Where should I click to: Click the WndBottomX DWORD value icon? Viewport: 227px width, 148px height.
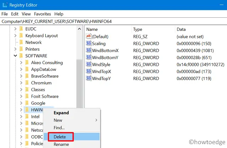(89, 51)
